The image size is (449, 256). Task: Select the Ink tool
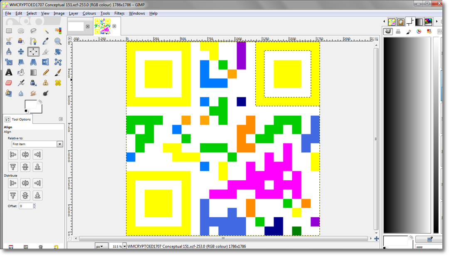pyautogui.click(x=33, y=83)
